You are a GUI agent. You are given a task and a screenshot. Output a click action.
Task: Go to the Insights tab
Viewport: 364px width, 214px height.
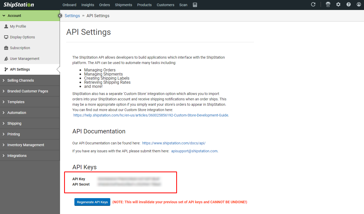point(88,5)
